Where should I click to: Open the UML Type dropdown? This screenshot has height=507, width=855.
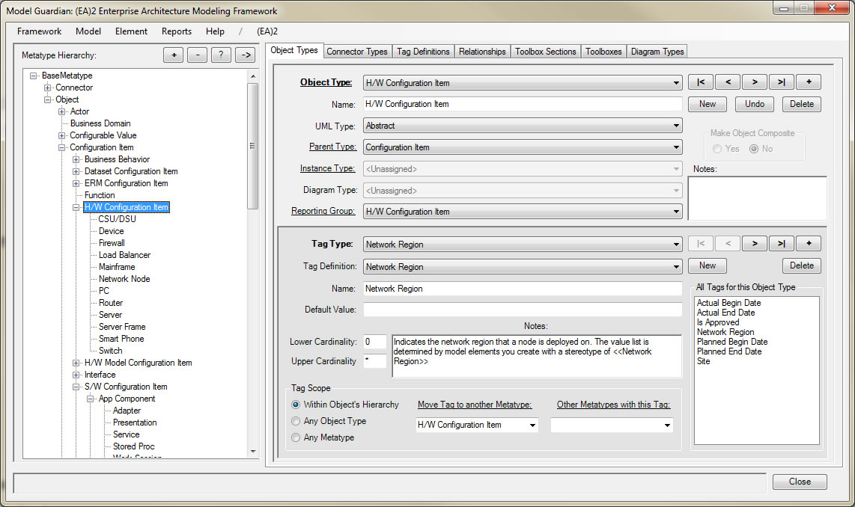pyautogui.click(x=675, y=126)
